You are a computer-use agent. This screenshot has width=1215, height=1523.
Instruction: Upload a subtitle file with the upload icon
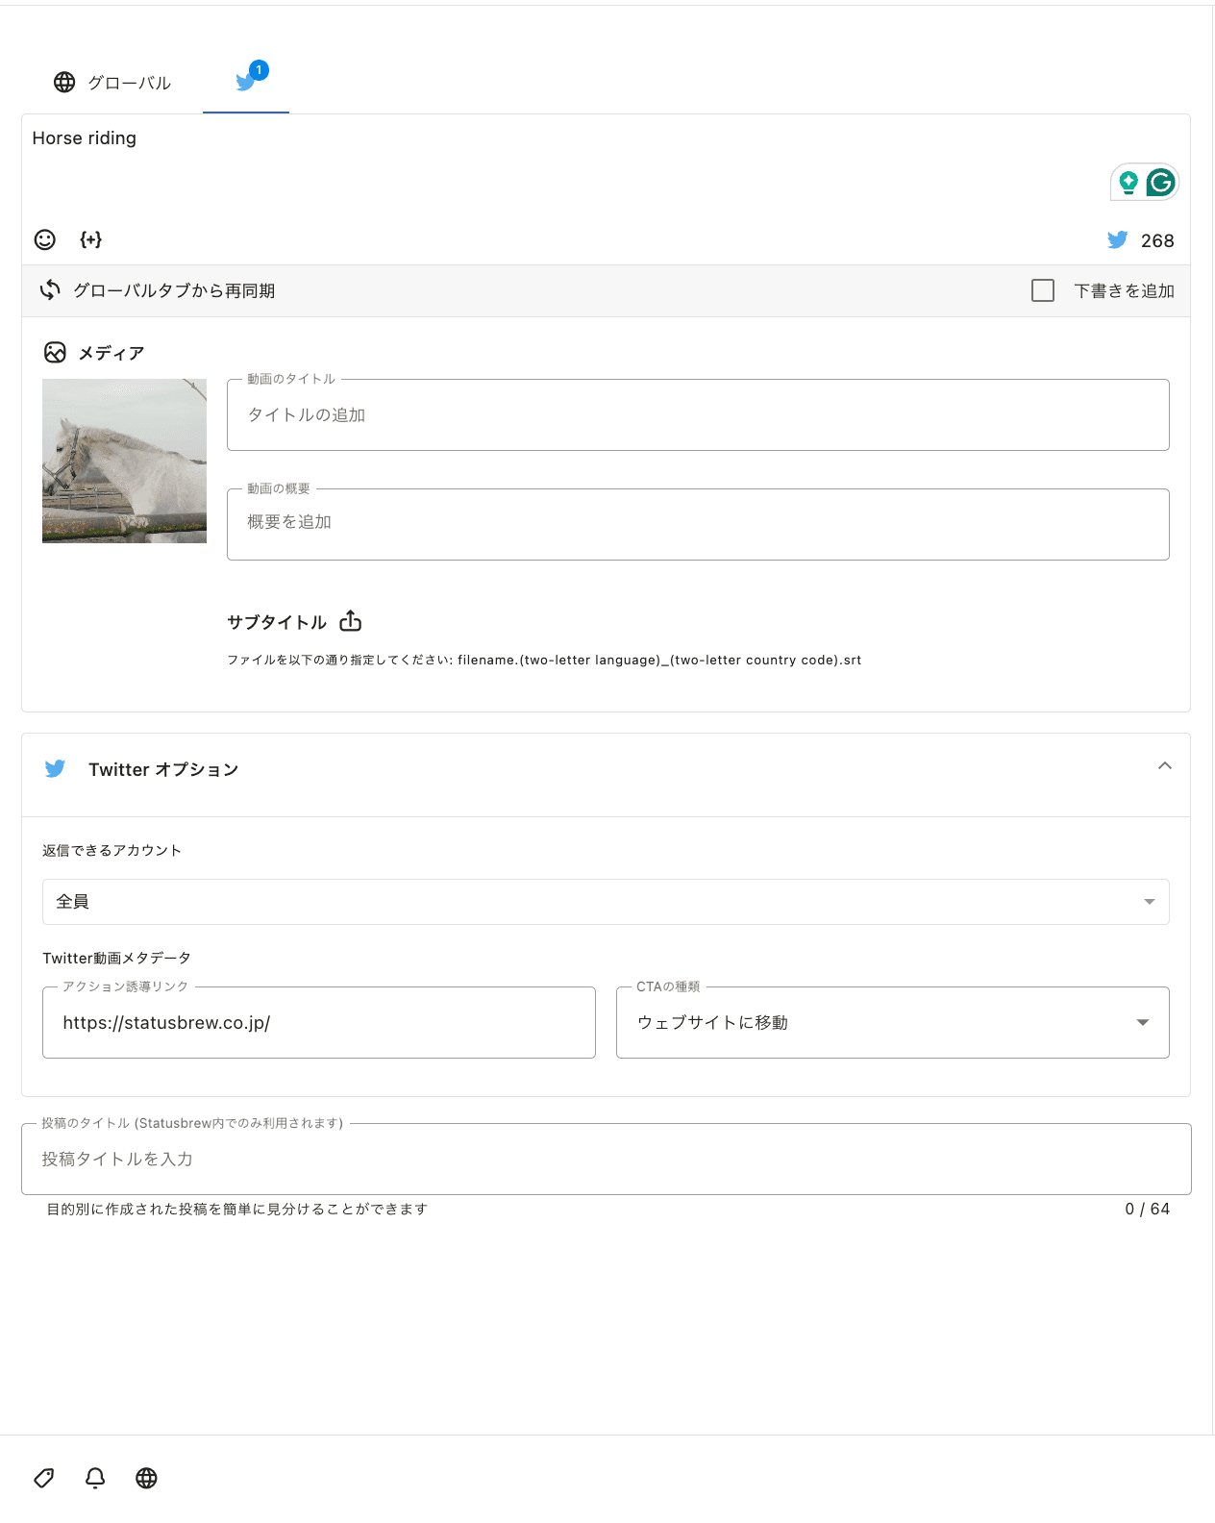[x=351, y=621]
